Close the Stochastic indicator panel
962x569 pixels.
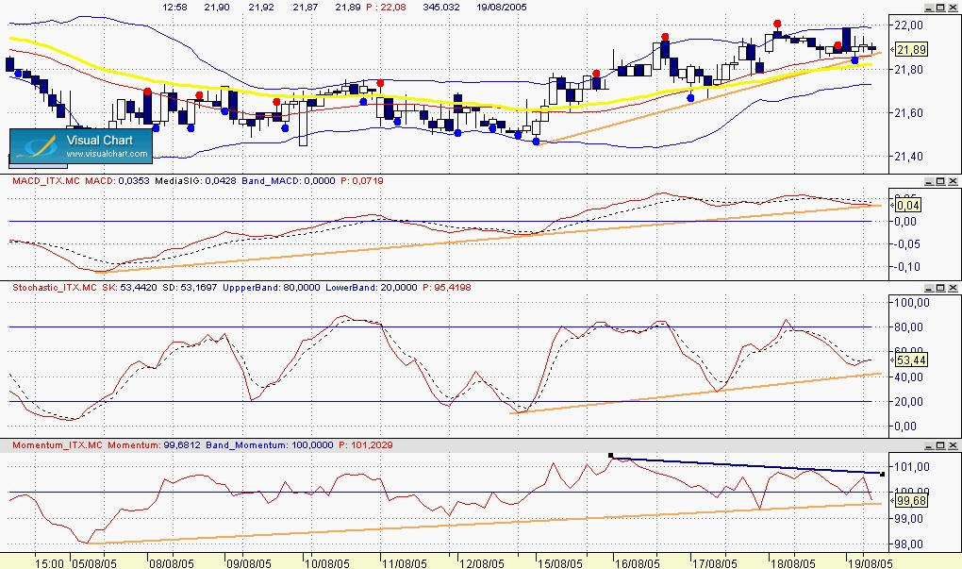[x=954, y=286]
